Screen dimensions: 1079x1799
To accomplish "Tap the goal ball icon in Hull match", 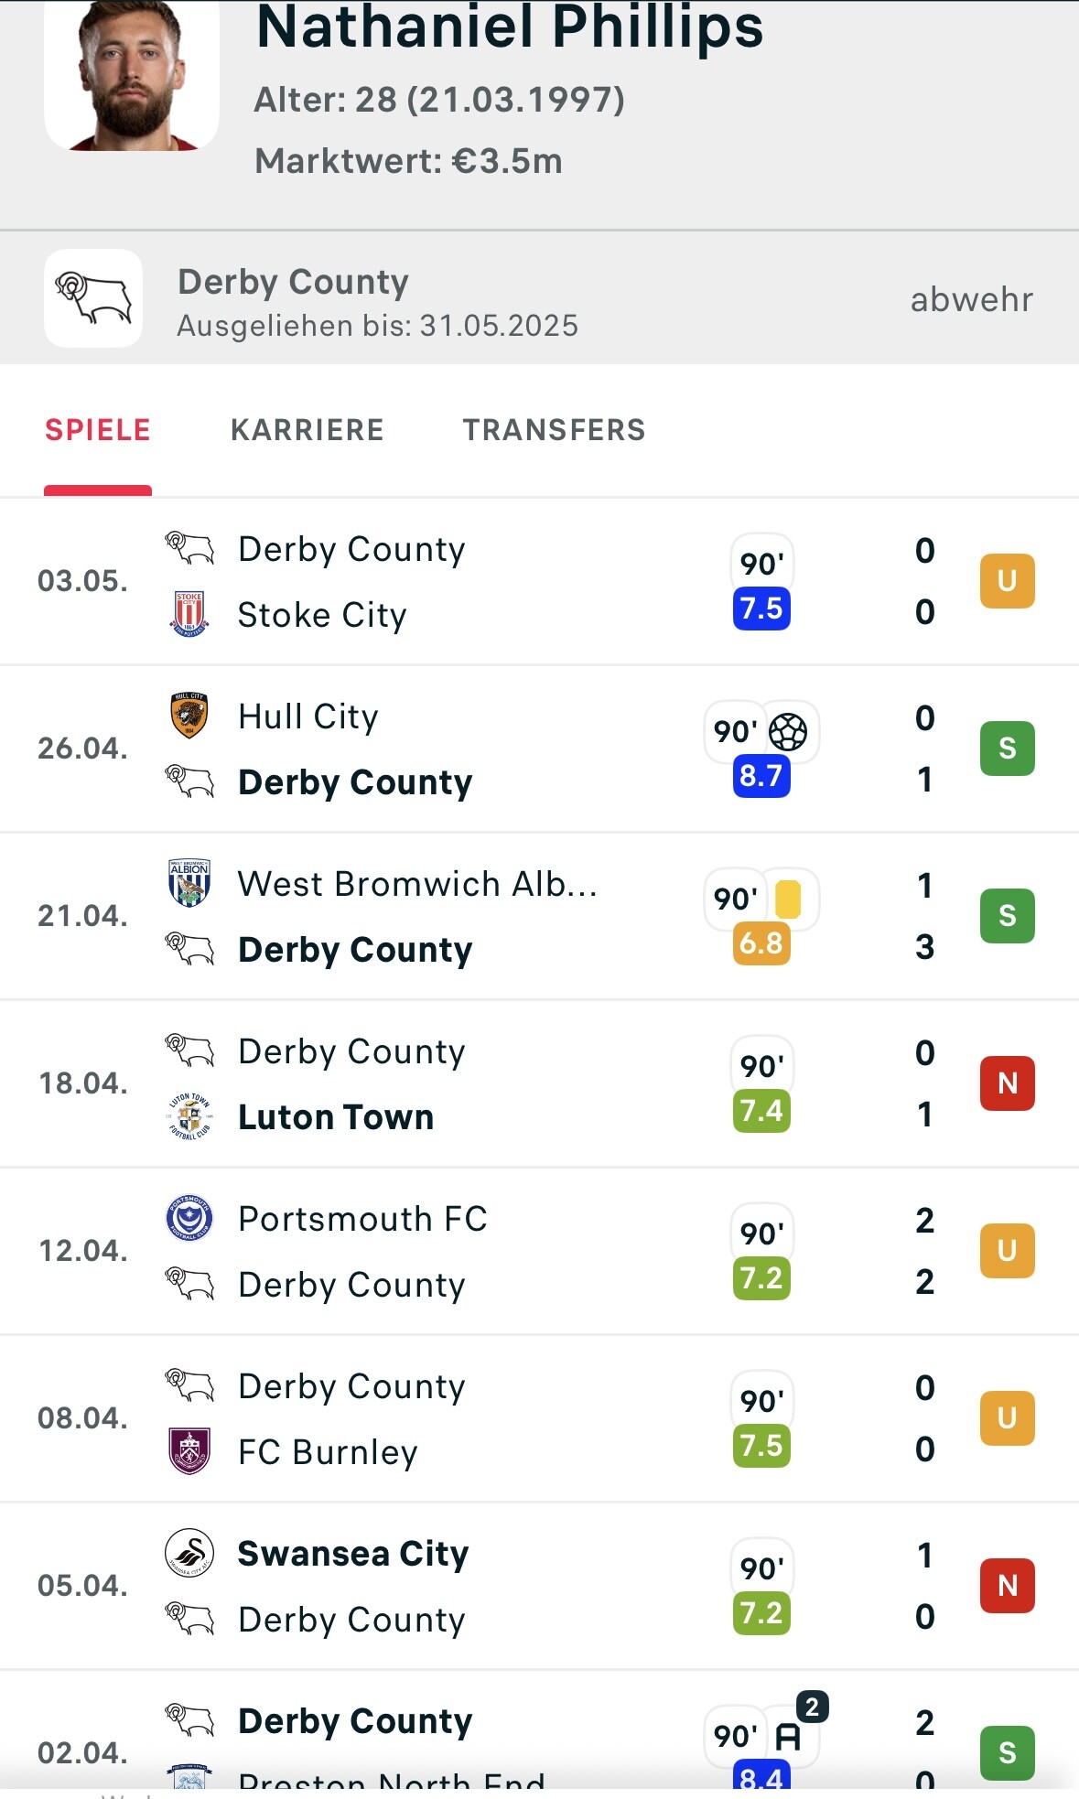I will (788, 731).
